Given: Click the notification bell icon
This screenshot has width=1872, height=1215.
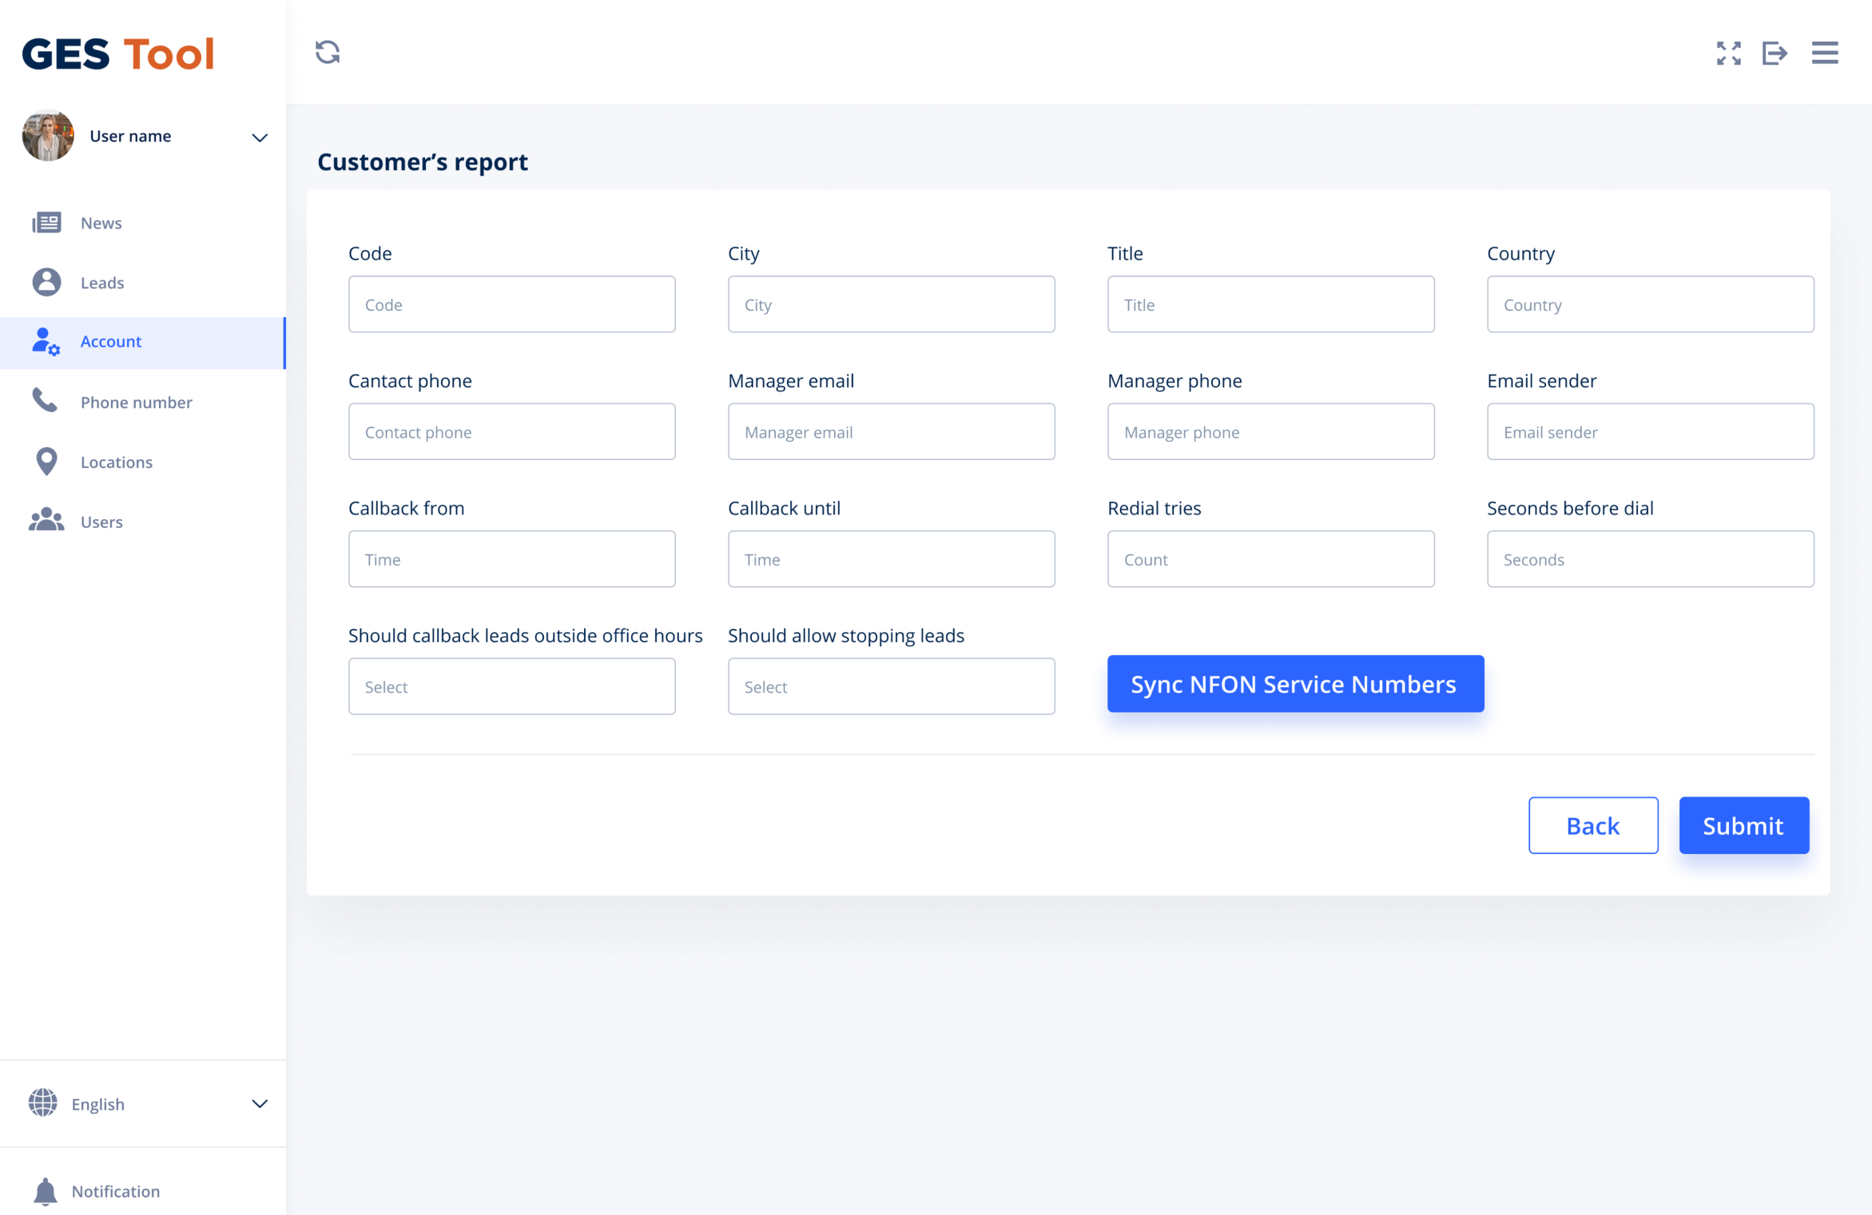Looking at the screenshot, I should (44, 1190).
